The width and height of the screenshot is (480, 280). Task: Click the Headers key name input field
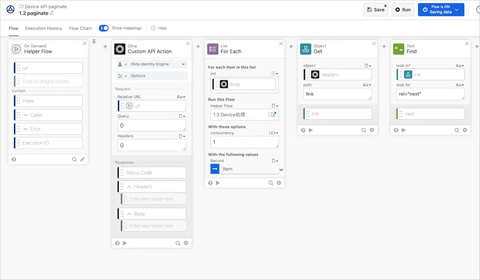(154, 199)
